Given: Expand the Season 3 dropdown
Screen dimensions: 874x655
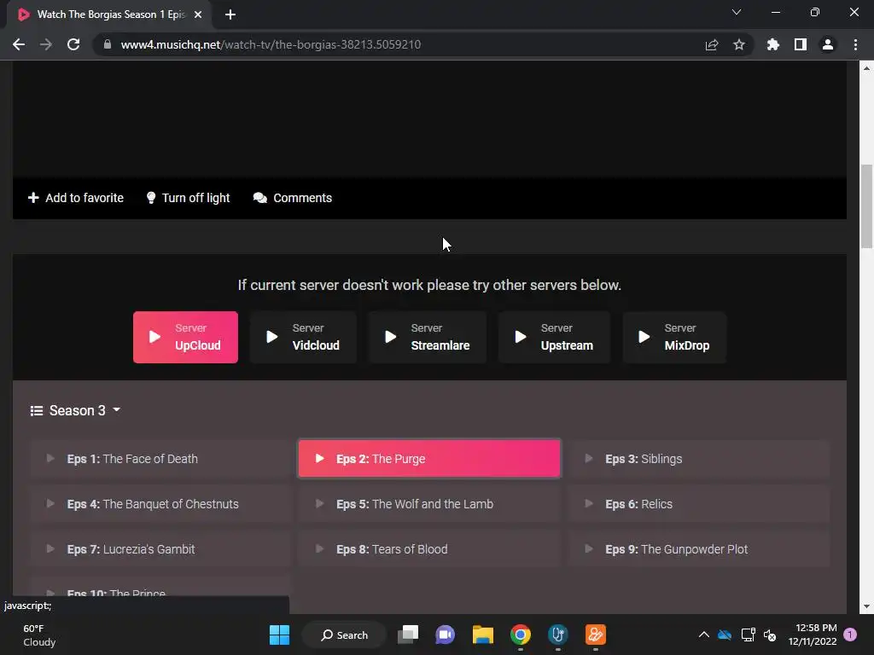Looking at the screenshot, I should (76, 410).
